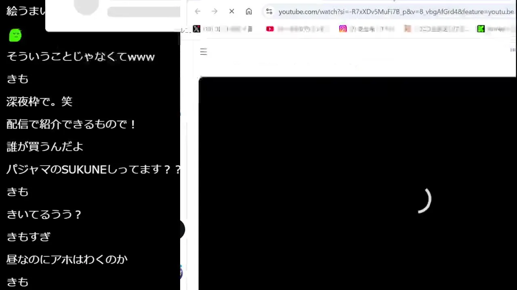The width and height of the screenshot is (517, 290).
Task: Click the browser back arrow
Action: (198, 12)
